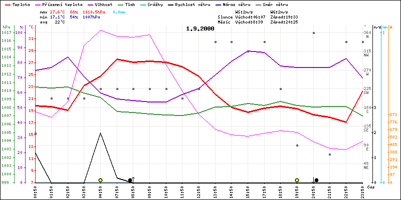The image size is (401, 200).
Task: Click the Směr větru legend item
Action: (x=288, y=4)
